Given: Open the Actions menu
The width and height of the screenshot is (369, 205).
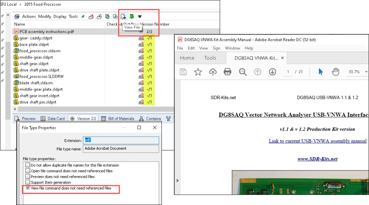Looking at the screenshot, I should click(x=29, y=17).
